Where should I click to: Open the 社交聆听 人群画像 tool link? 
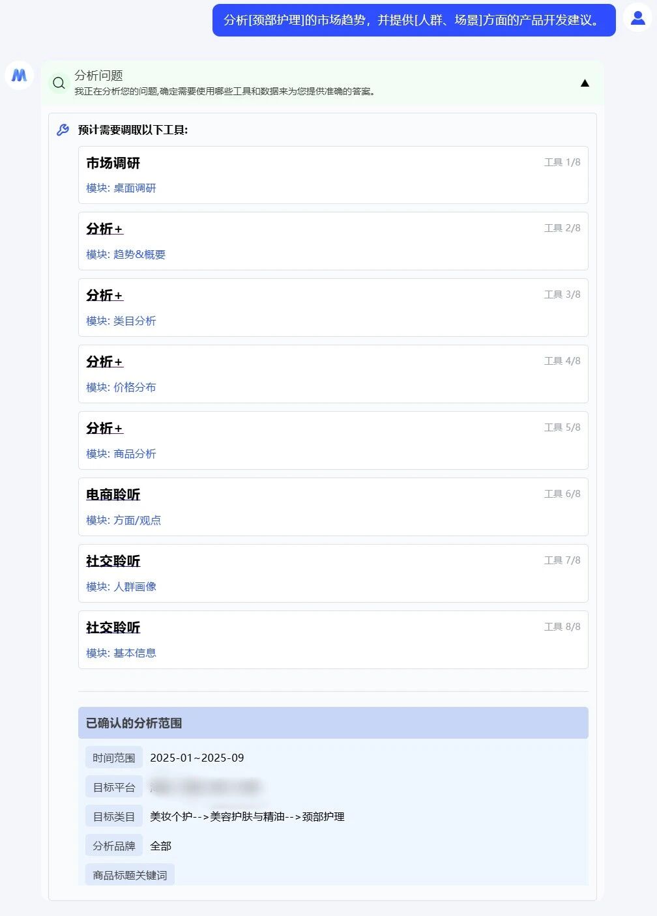click(113, 561)
